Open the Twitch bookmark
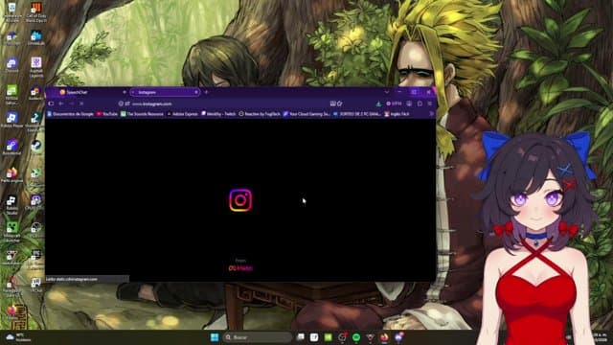 pyautogui.click(x=218, y=114)
